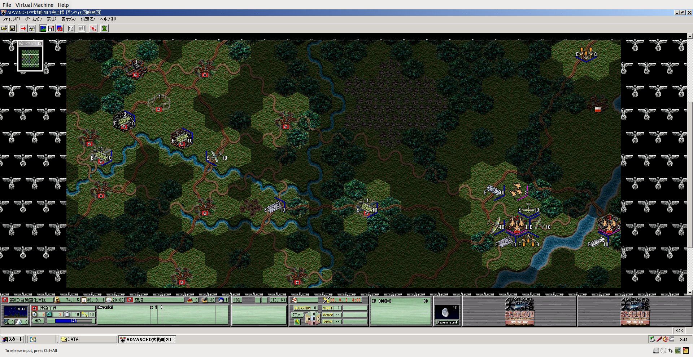Select the orange infantry unit at top right
Viewport: 693px width, 357px height.
(586, 54)
